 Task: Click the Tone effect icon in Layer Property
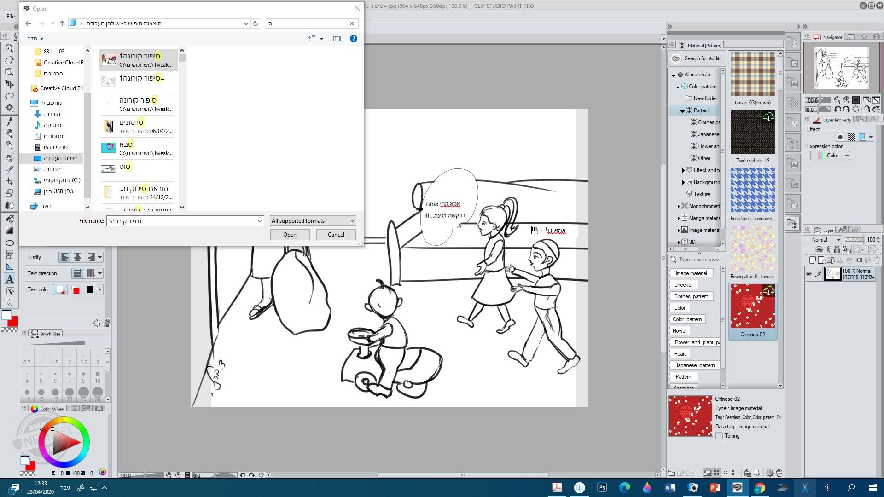click(x=851, y=137)
